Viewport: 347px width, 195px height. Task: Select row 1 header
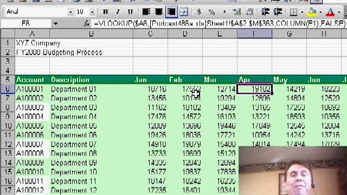pyautogui.click(x=8, y=43)
